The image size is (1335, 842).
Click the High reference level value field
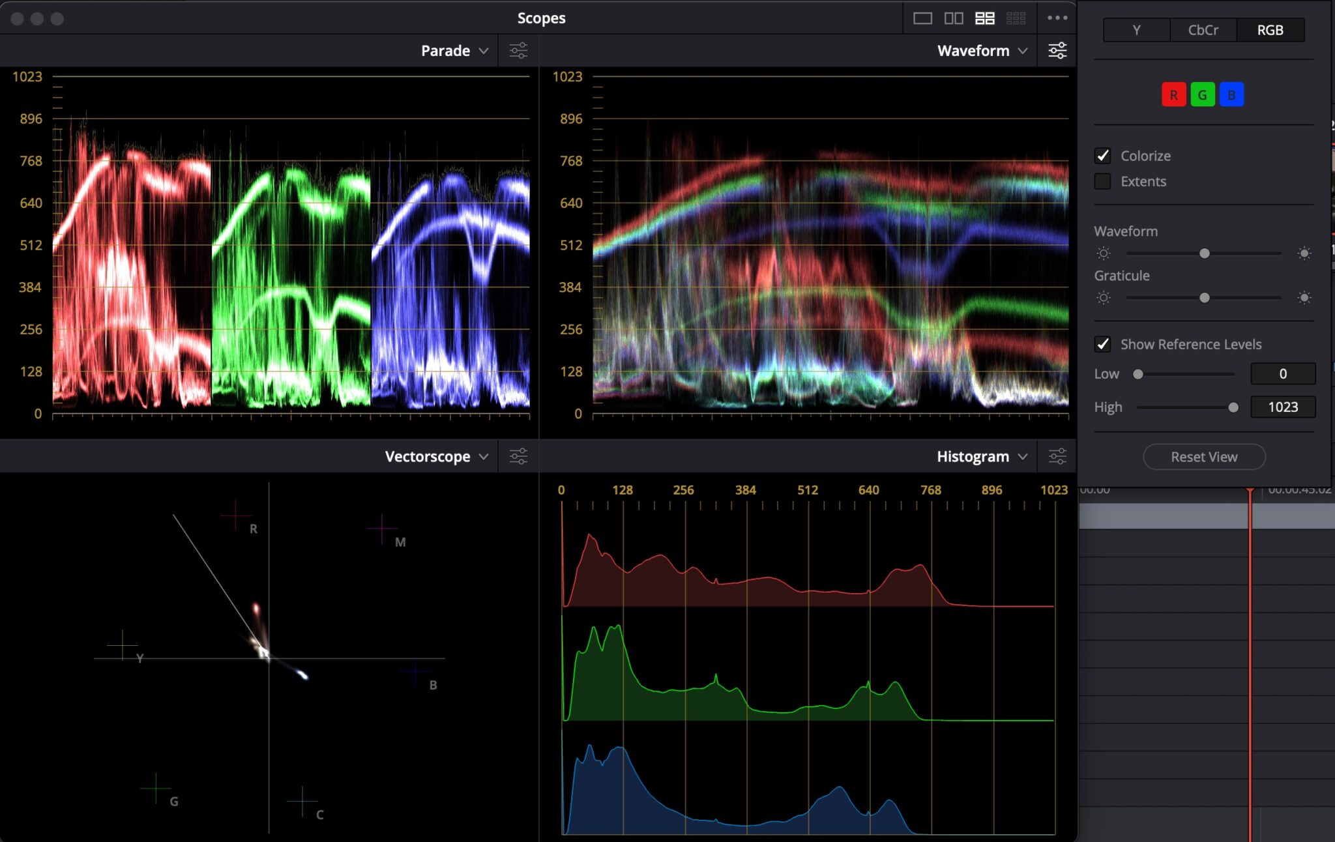tap(1282, 407)
